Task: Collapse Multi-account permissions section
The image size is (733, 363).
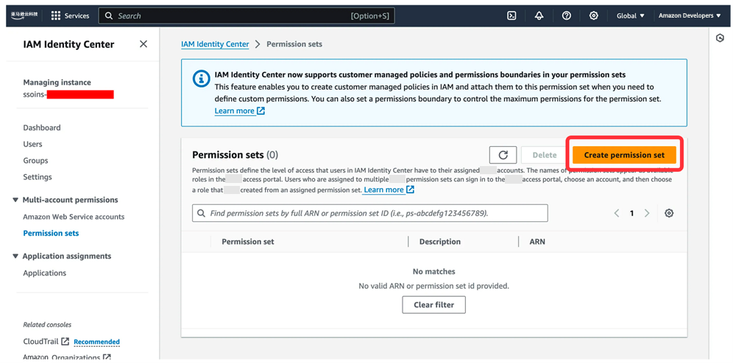Action: tap(16, 200)
